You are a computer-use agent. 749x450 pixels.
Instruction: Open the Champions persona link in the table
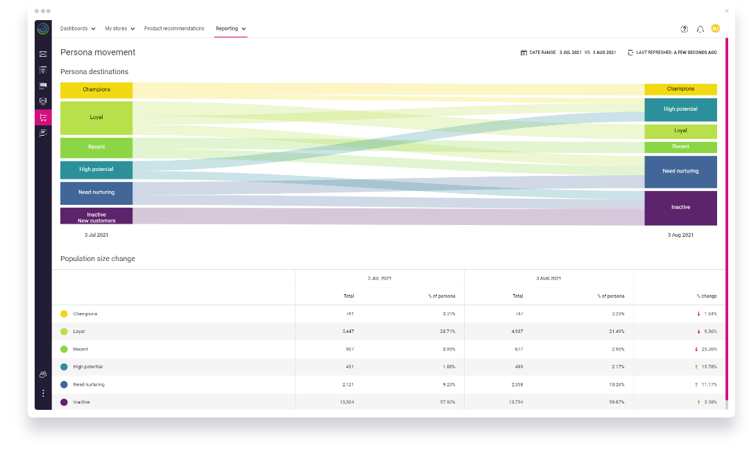[86, 314]
